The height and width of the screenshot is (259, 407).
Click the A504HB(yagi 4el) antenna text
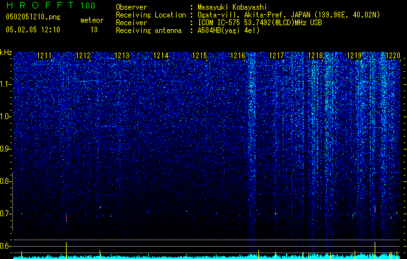(228, 30)
